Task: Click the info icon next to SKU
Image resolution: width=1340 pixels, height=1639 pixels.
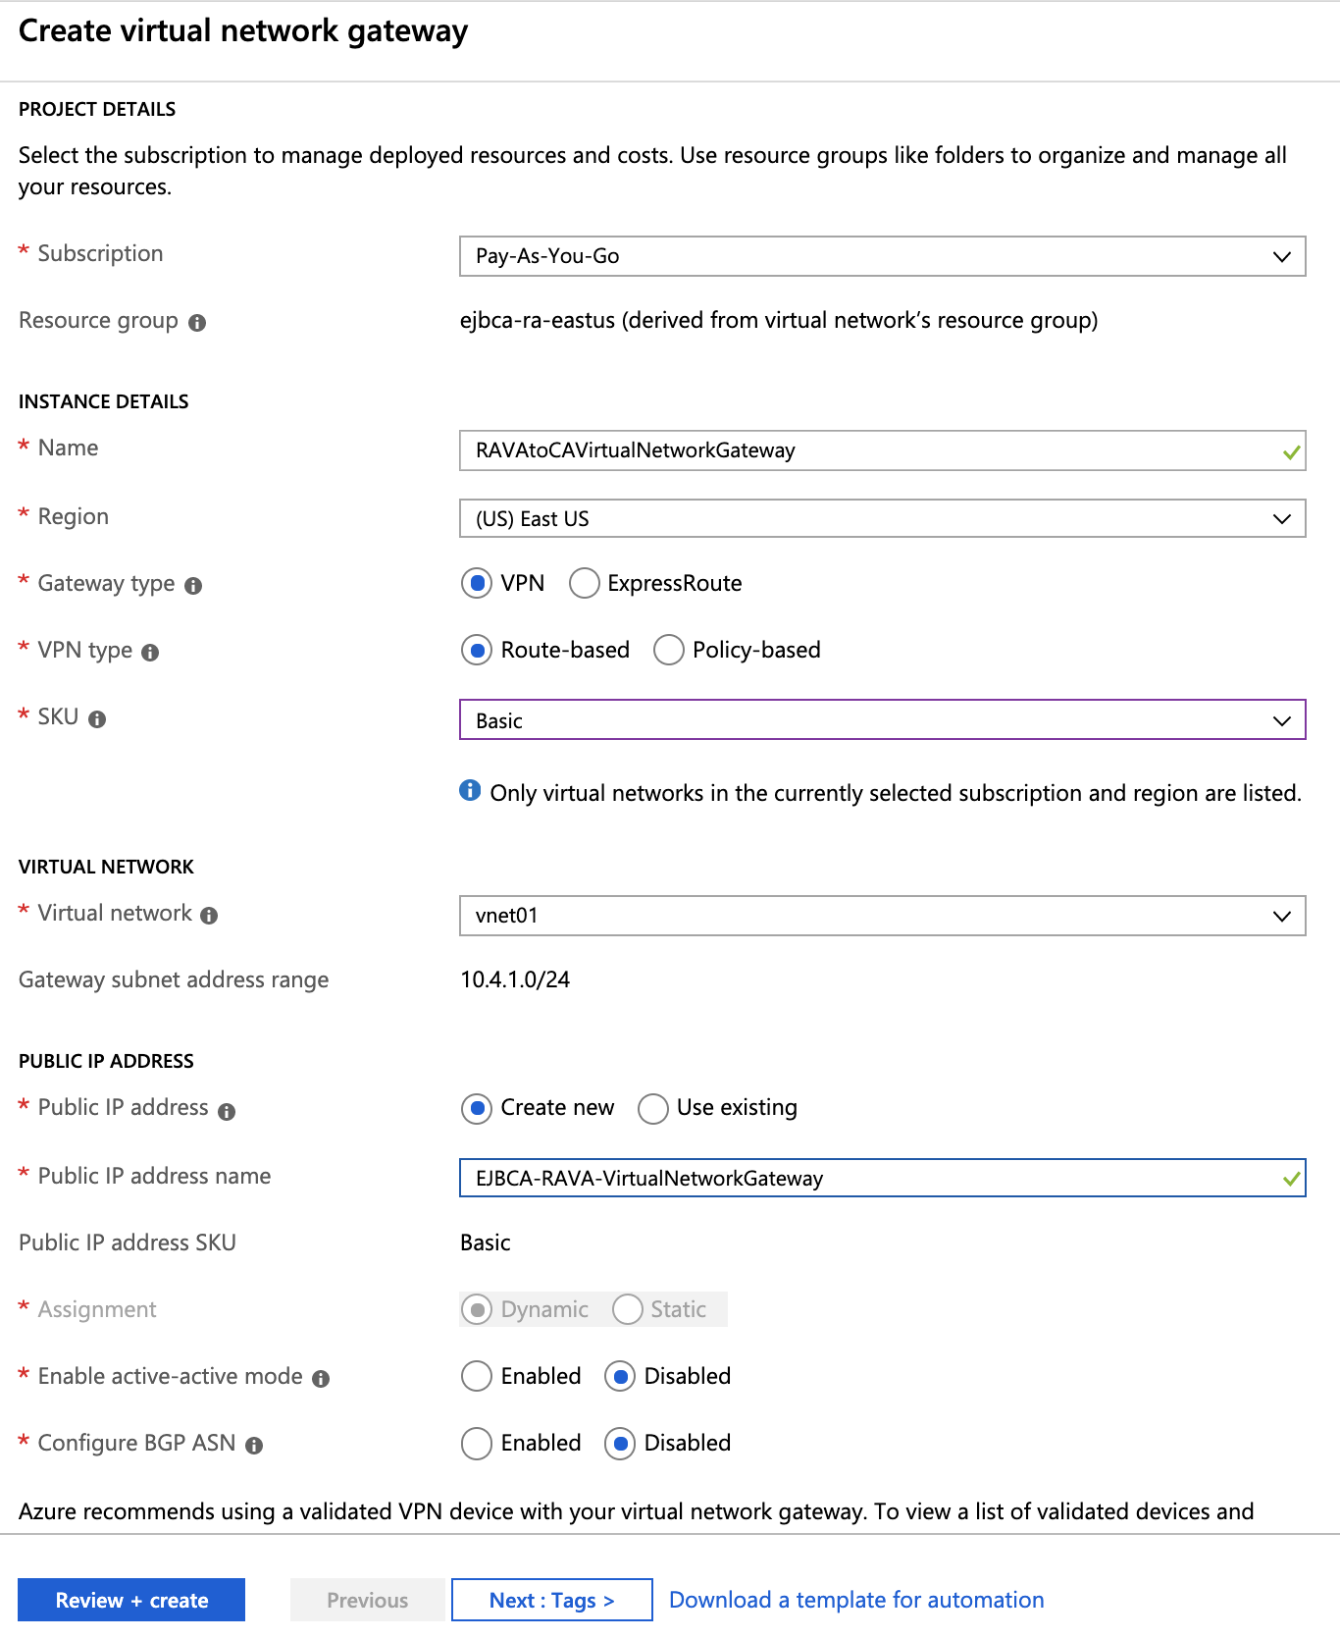Action: tap(97, 719)
